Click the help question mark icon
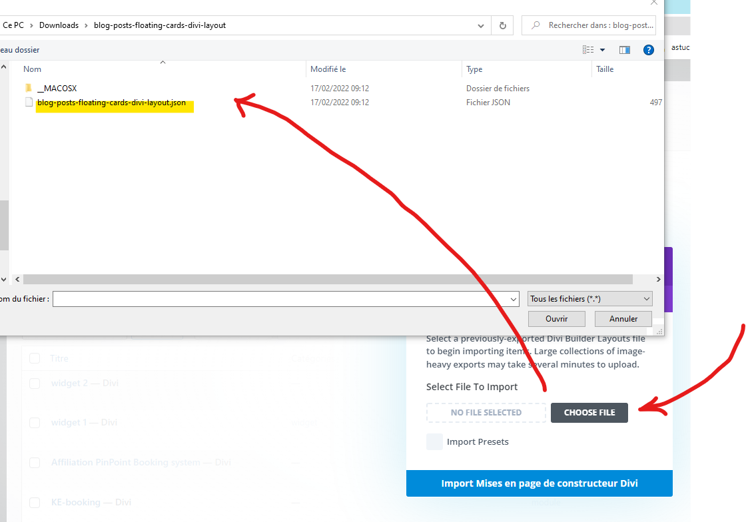 coord(648,50)
